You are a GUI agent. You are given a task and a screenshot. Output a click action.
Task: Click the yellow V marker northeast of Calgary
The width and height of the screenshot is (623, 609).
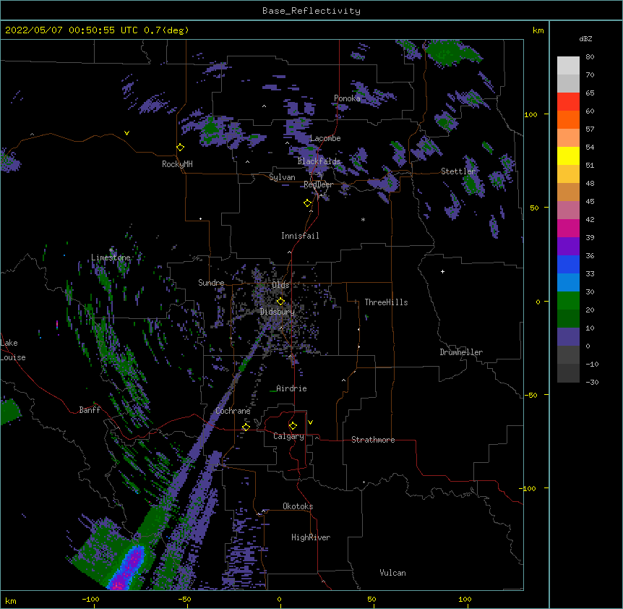click(310, 422)
